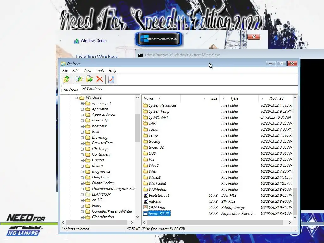324x243 pixels.
Task: Select Cursors folder in tree
Action: [98, 160]
